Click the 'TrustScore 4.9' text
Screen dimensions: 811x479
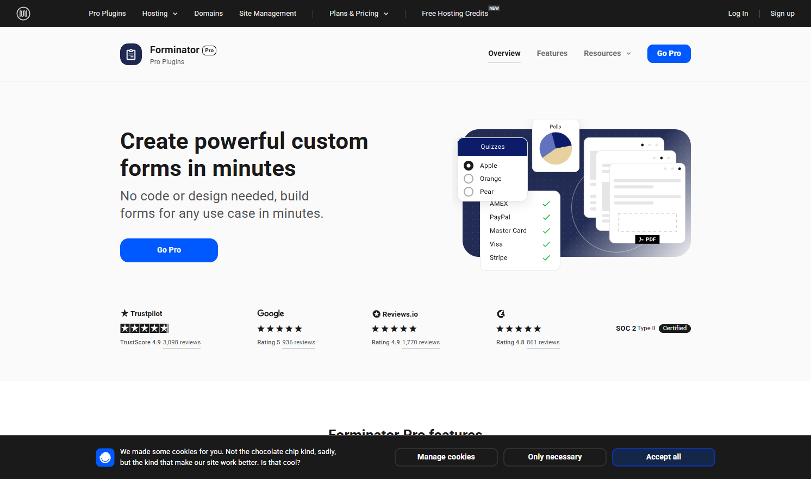(x=140, y=343)
